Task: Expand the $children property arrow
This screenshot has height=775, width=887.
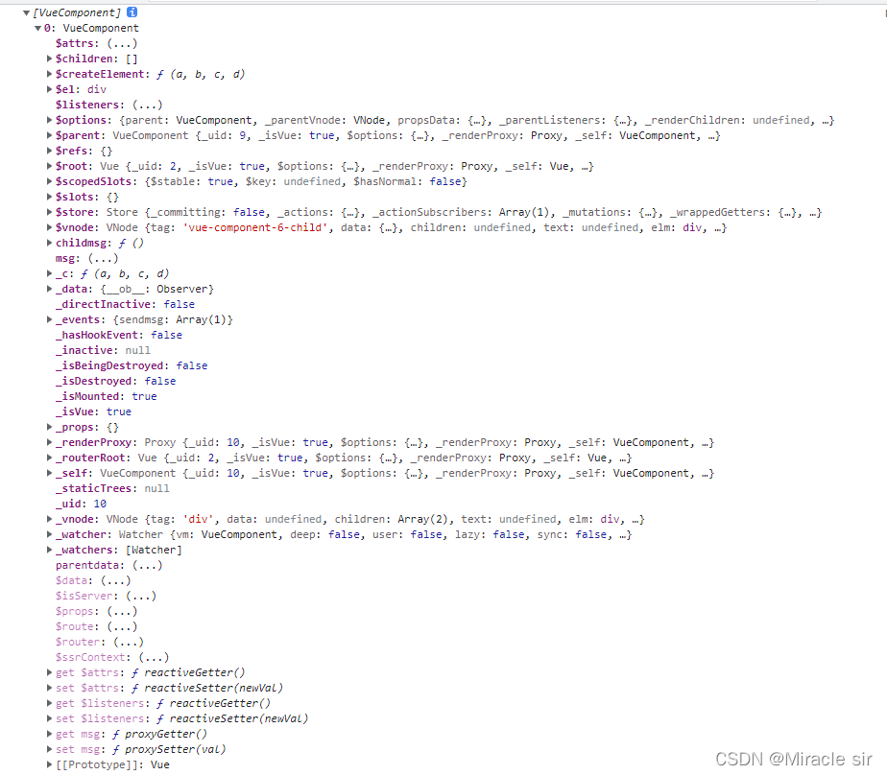Action: pyautogui.click(x=49, y=59)
